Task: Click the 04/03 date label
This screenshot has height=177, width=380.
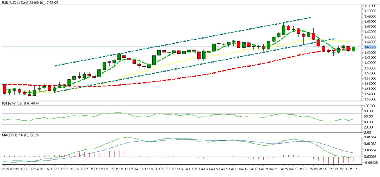Action: (x=203, y=169)
